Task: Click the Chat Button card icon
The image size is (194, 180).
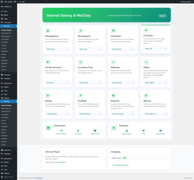Action: (113, 31)
